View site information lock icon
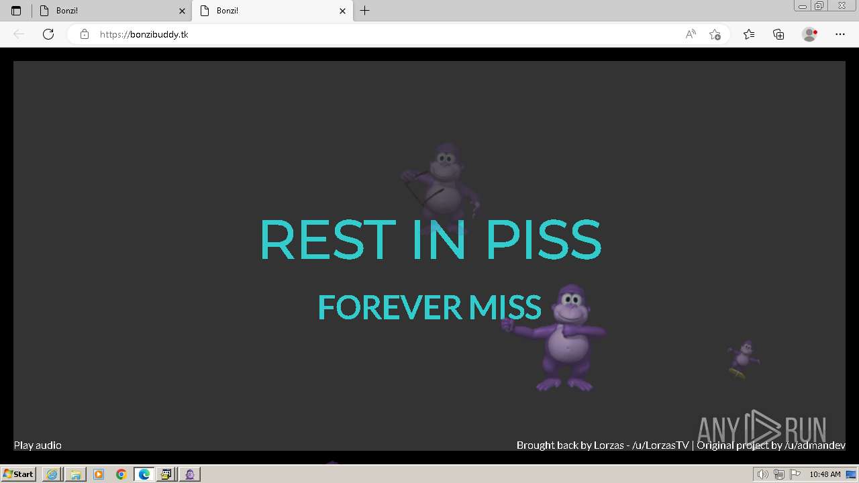859x483 pixels. (85, 34)
